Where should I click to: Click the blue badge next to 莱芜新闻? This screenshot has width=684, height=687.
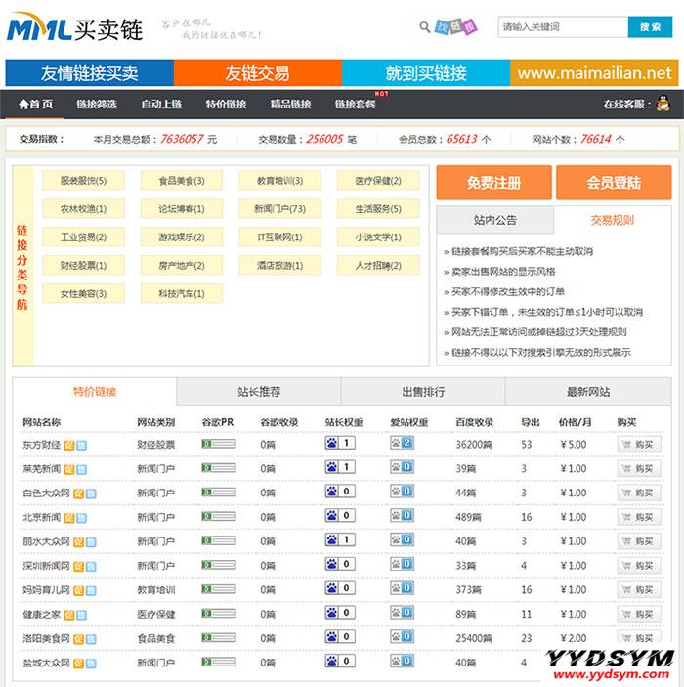click(x=81, y=470)
